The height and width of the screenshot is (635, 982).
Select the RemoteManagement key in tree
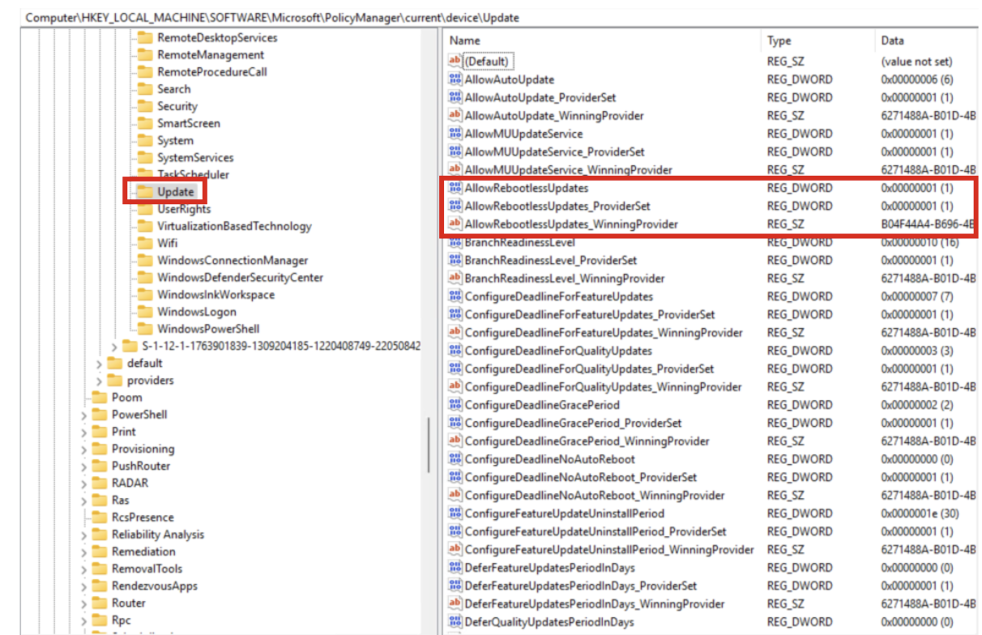[211, 54]
